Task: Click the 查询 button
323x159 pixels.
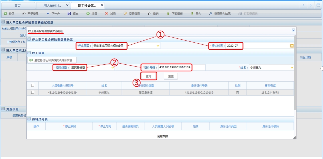Action: pyautogui.click(x=149, y=76)
